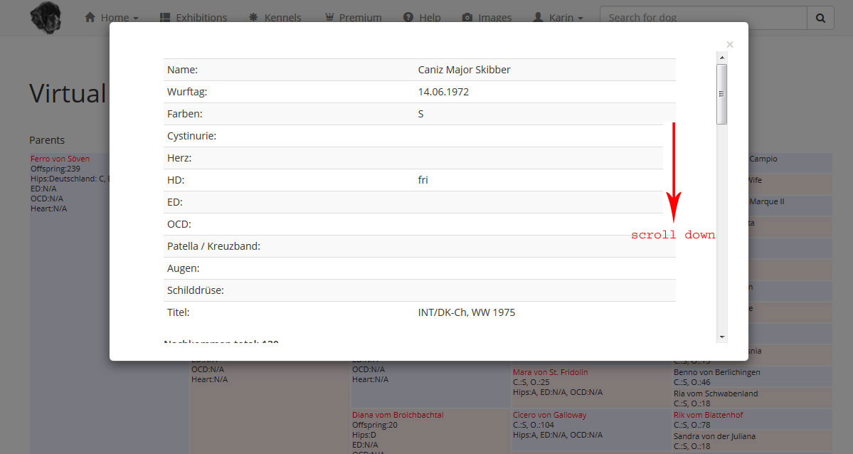This screenshot has height=454, width=853.
Task: Focus the Search for dog field
Action: 703,18
